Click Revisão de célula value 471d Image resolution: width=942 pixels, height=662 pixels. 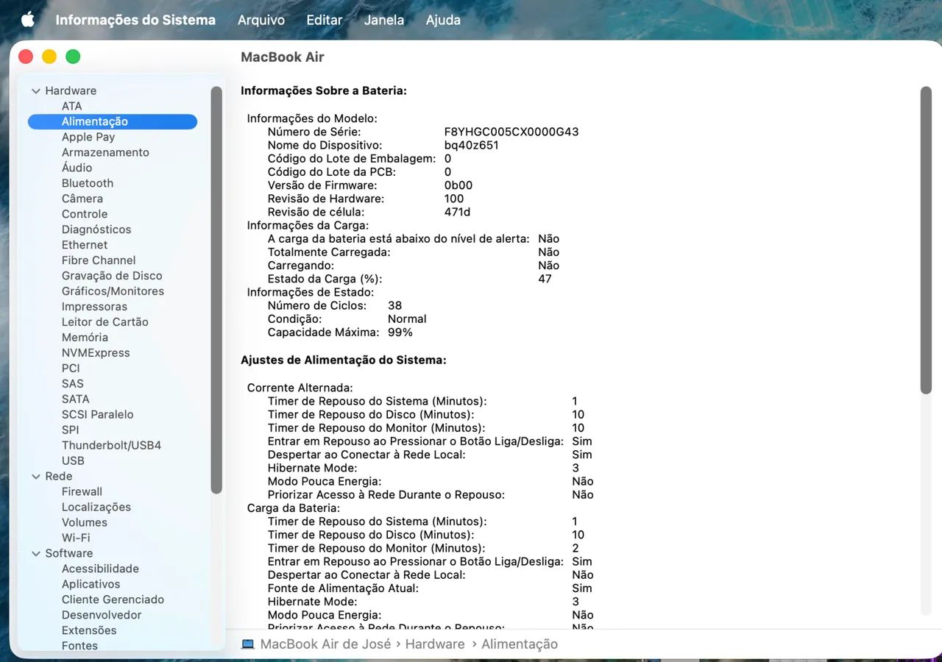coord(457,212)
